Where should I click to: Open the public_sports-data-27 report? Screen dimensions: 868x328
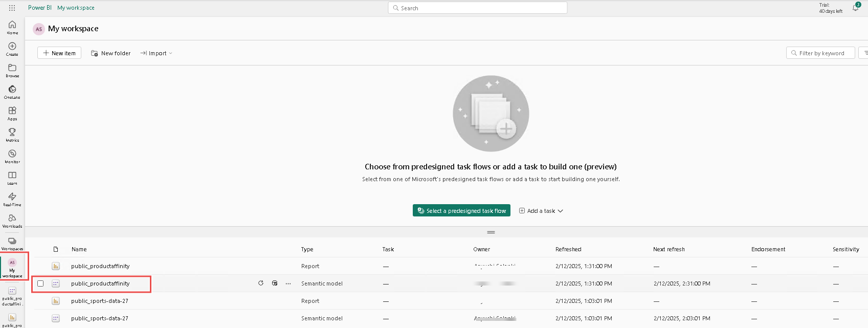pyautogui.click(x=100, y=301)
